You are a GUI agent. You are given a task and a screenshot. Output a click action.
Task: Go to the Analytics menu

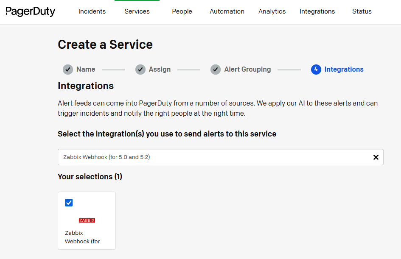pyautogui.click(x=272, y=11)
